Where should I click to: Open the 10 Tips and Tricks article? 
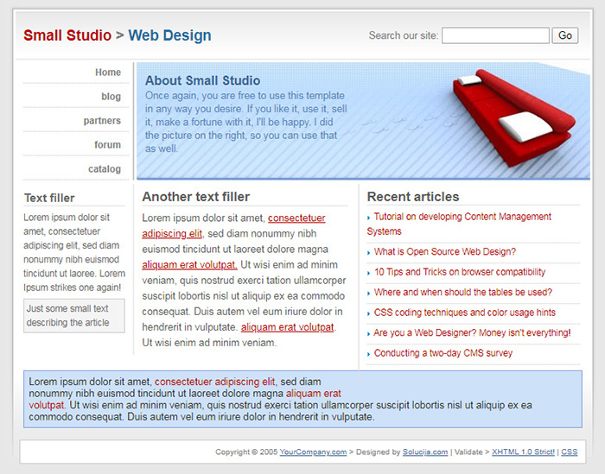460,272
